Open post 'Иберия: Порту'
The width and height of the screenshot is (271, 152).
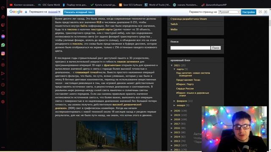pos(185,84)
